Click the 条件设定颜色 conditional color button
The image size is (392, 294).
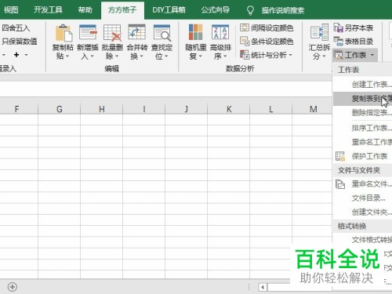[x=267, y=42]
